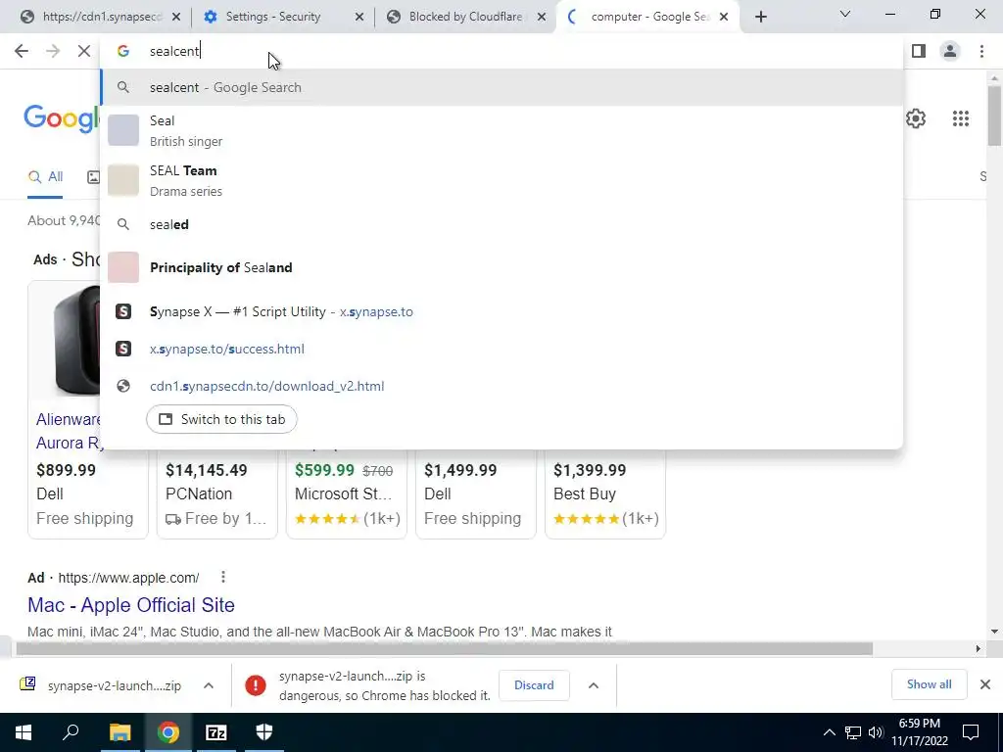
Task: Open the options dots beside apple.com ad
Action: tap(222, 578)
